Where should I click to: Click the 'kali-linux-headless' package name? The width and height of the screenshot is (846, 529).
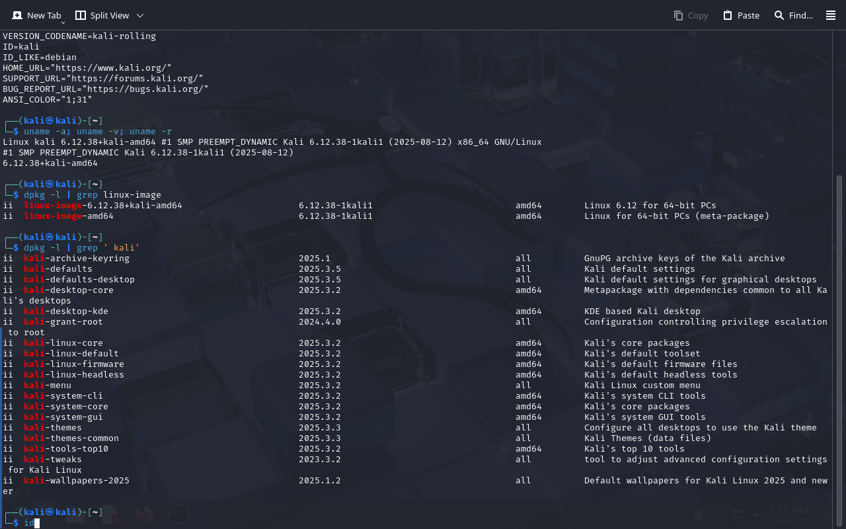click(x=74, y=375)
